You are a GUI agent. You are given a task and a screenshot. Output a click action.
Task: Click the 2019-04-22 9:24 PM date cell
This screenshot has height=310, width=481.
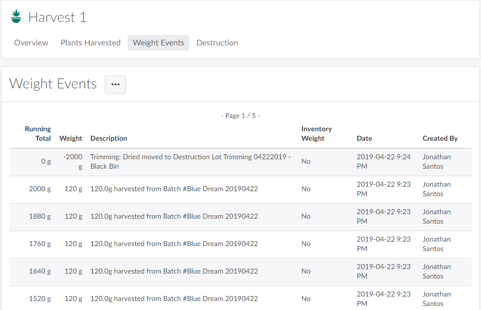(384, 162)
